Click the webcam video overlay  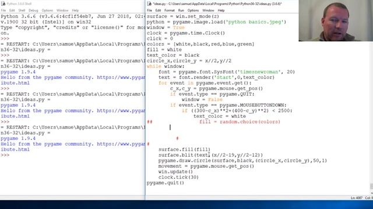(336, 21)
